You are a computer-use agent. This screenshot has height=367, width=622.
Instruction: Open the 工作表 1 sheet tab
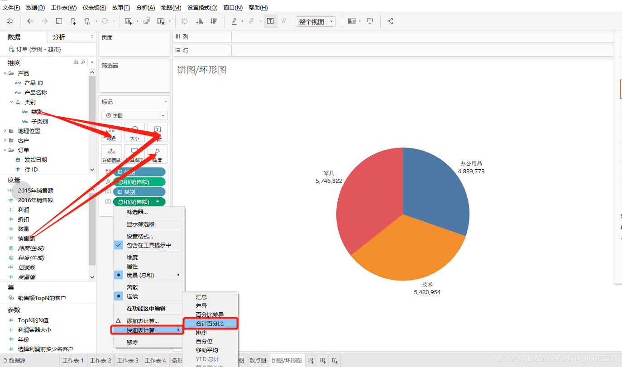[73, 361]
